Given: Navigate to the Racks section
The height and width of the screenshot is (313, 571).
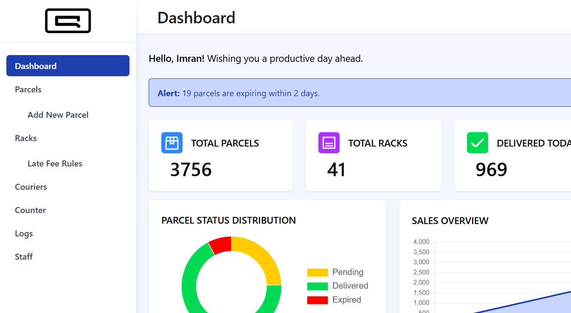Looking at the screenshot, I should coord(26,138).
